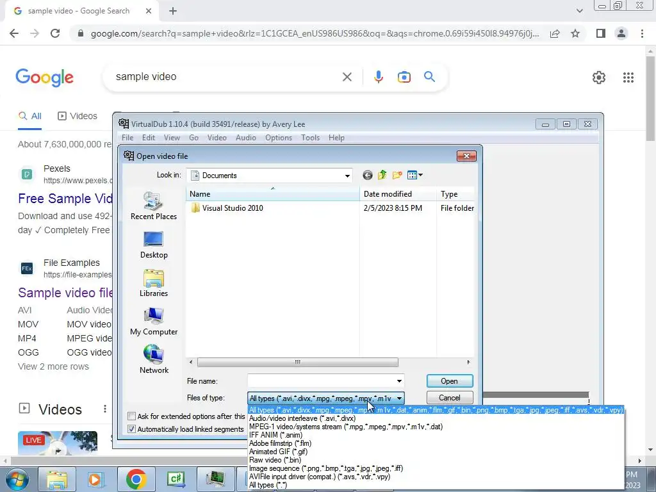Toggle Chrome side panel

[x=600, y=33]
